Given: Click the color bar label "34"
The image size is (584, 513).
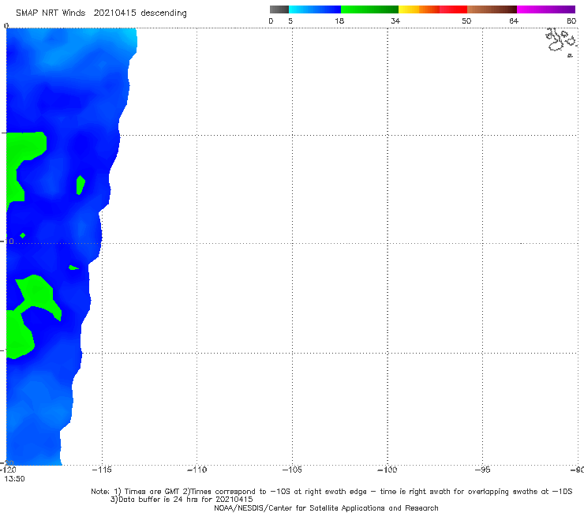Looking at the screenshot, I should click(x=395, y=21).
